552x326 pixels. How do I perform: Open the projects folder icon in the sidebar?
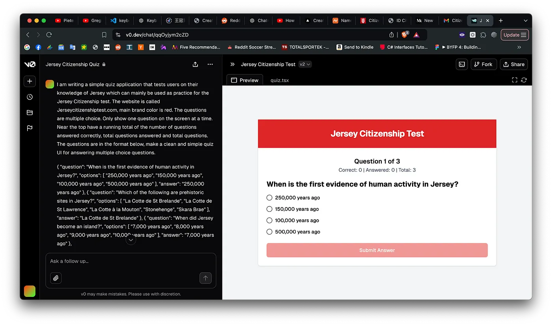30,113
